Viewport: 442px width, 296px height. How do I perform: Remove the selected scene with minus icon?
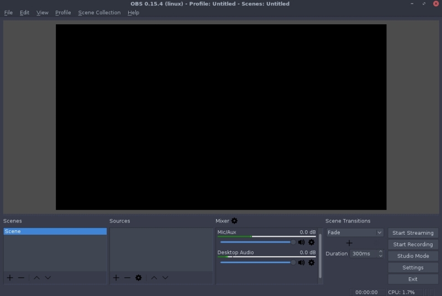click(x=21, y=278)
